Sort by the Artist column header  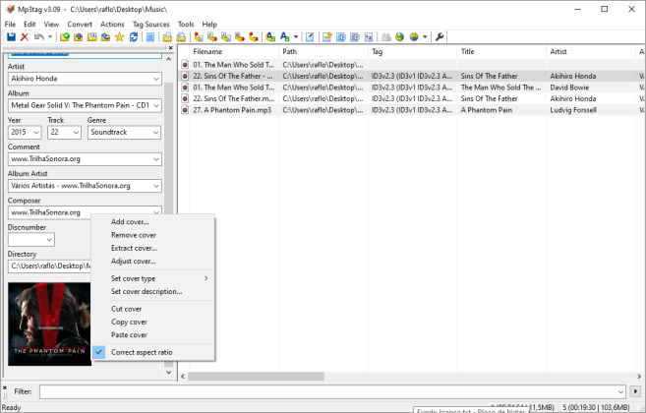click(590, 51)
